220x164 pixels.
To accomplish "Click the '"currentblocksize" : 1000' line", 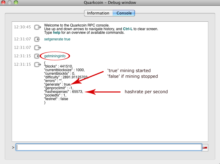I will (x=64, y=70).
